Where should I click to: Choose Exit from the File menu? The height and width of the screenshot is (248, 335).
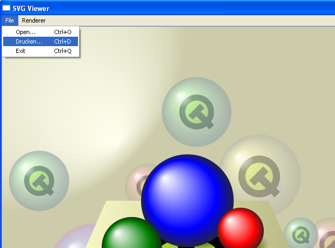41,51
